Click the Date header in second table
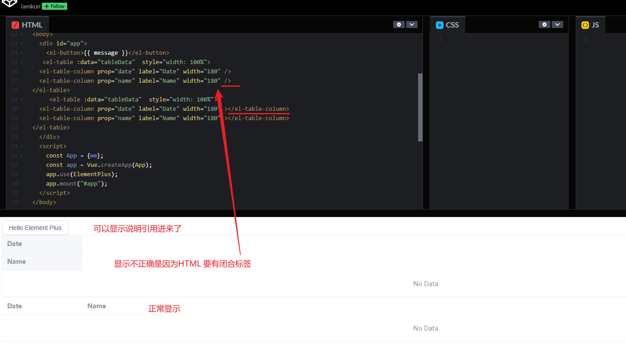Screen dimensions: 626x355 point(15,306)
